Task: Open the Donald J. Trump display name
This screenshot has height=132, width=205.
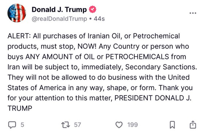Action: [59, 9]
